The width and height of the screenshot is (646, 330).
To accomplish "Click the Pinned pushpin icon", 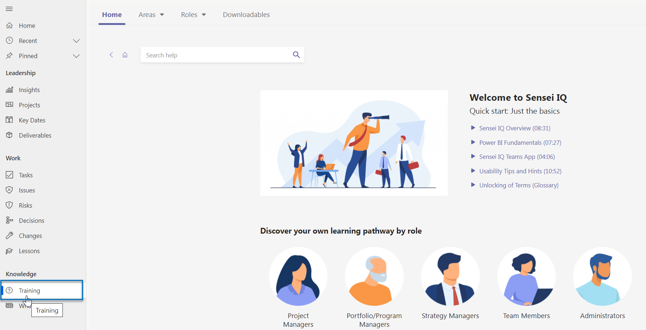I will (x=9, y=56).
